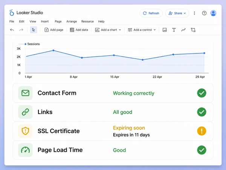Click the 'Expiring soon' status text
226x170 pixels.
pos(129,128)
